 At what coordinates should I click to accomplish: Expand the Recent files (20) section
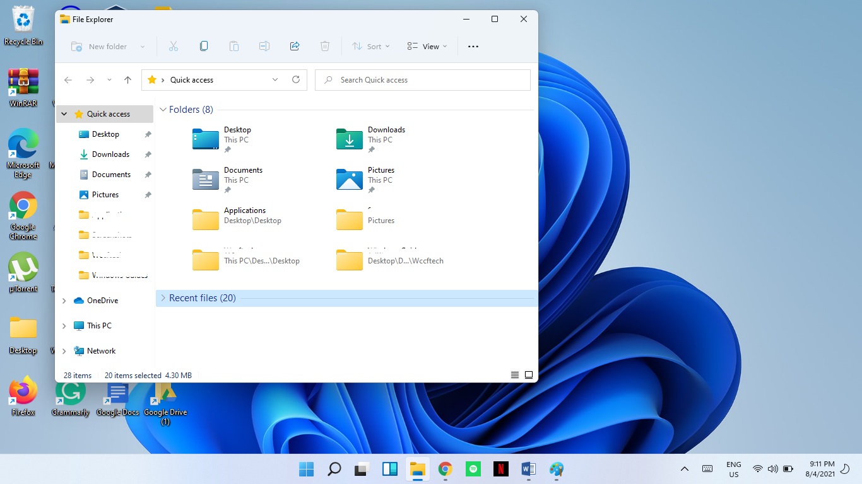click(163, 297)
